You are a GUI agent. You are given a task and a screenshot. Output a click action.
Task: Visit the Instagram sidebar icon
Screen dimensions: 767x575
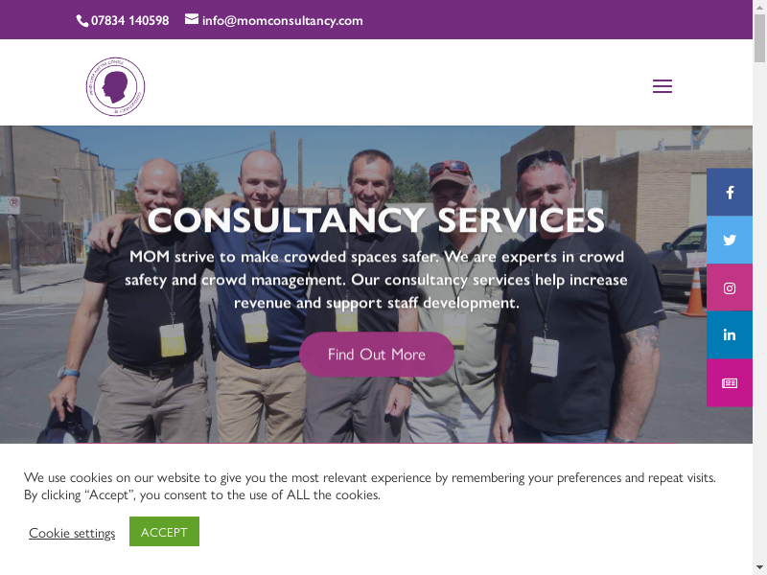730,288
